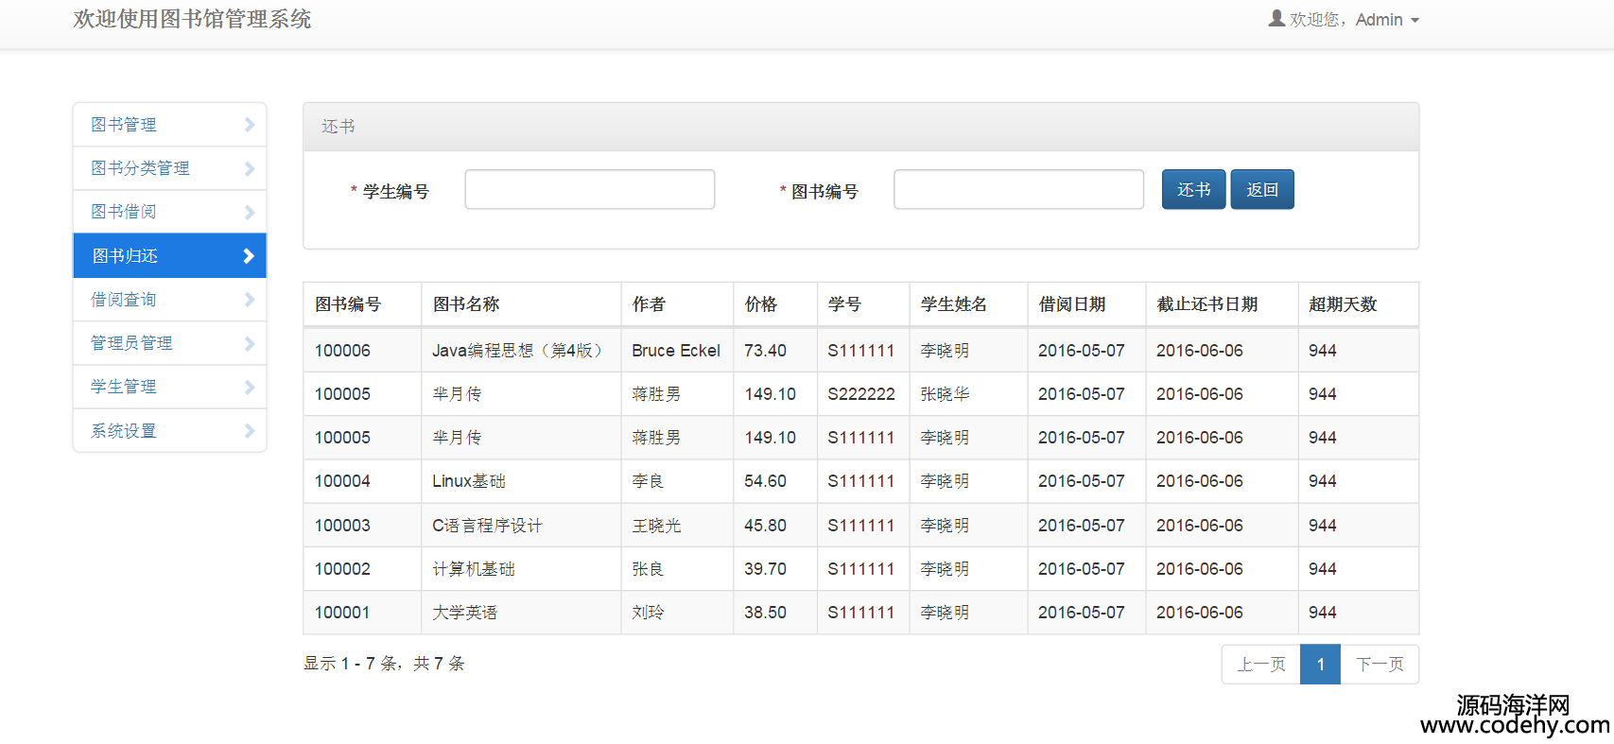Click chevron arrow next to 学生管理
Viewport: 1614px width, 744px height.
point(250,387)
